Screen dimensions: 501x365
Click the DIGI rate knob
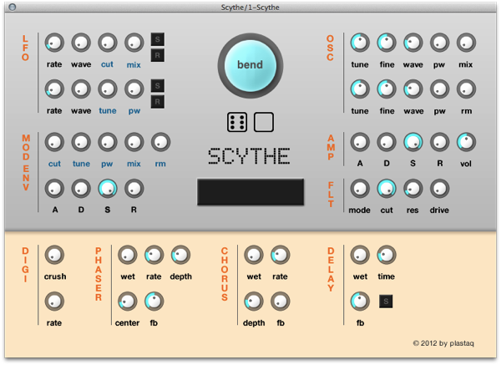click(x=54, y=302)
